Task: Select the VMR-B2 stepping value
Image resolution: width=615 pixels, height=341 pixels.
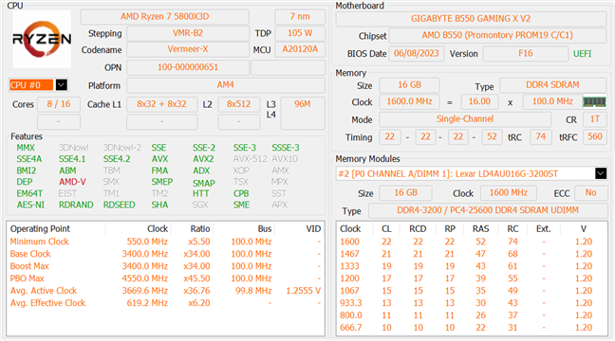Action: (188, 33)
